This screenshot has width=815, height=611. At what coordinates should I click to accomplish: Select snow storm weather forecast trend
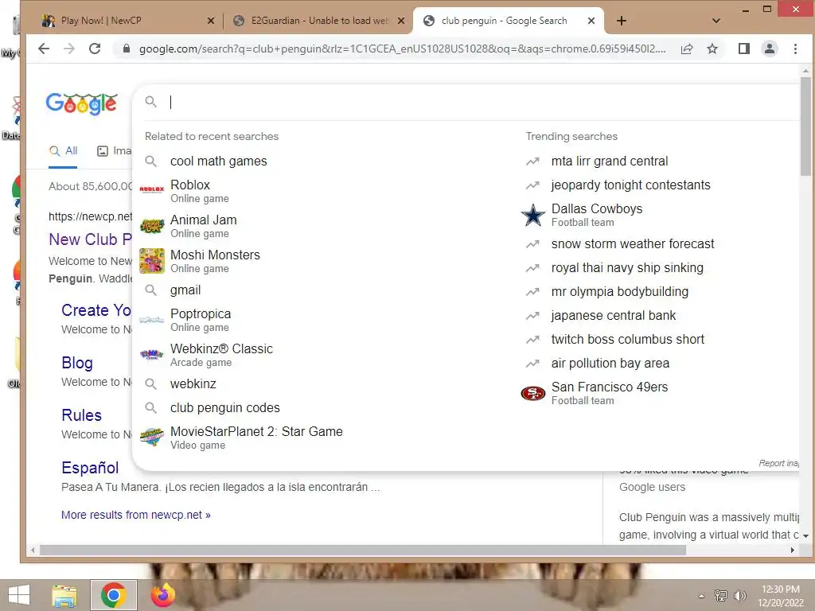click(633, 243)
